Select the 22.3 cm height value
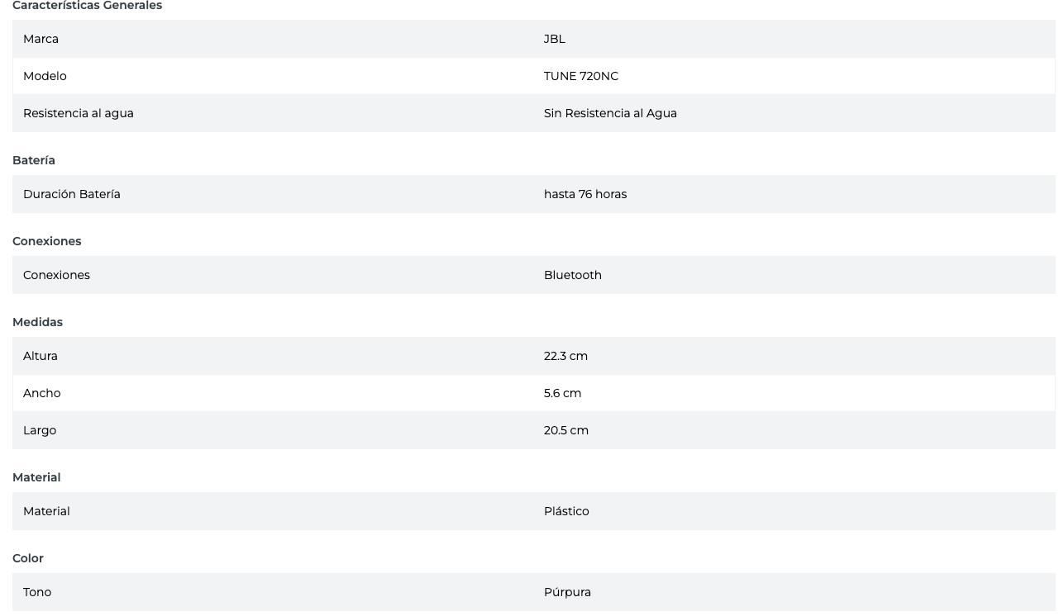The height and width of the screenshot is (616, 1064). click(565, 356)
